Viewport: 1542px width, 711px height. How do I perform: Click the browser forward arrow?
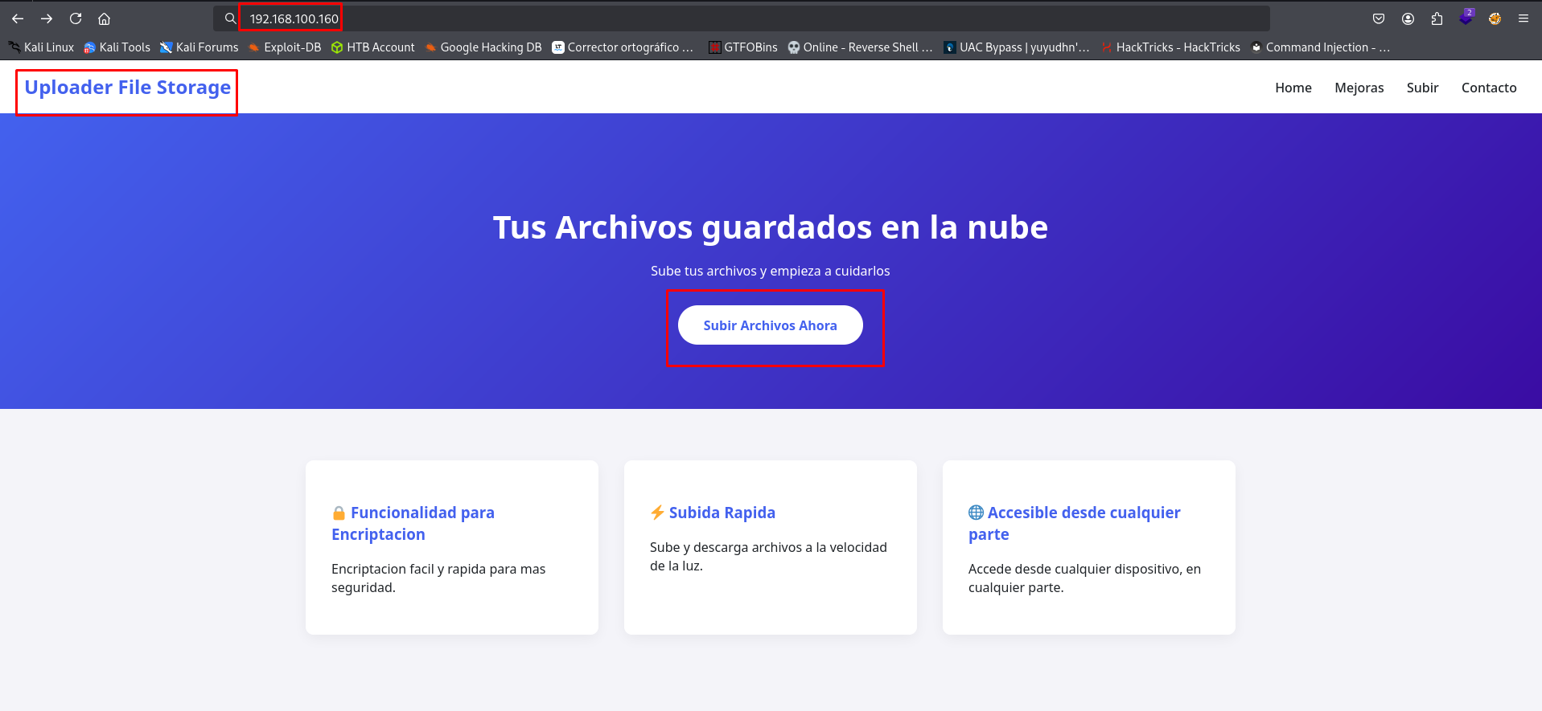(x=47, y=18)
